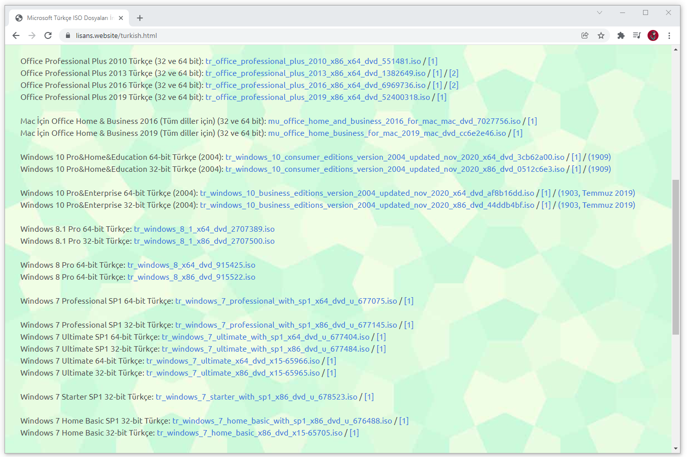The height and width of the screenshot is (457, 687).
Task: Bookmark this page with the star icon
Action: (x=601, y=35)
